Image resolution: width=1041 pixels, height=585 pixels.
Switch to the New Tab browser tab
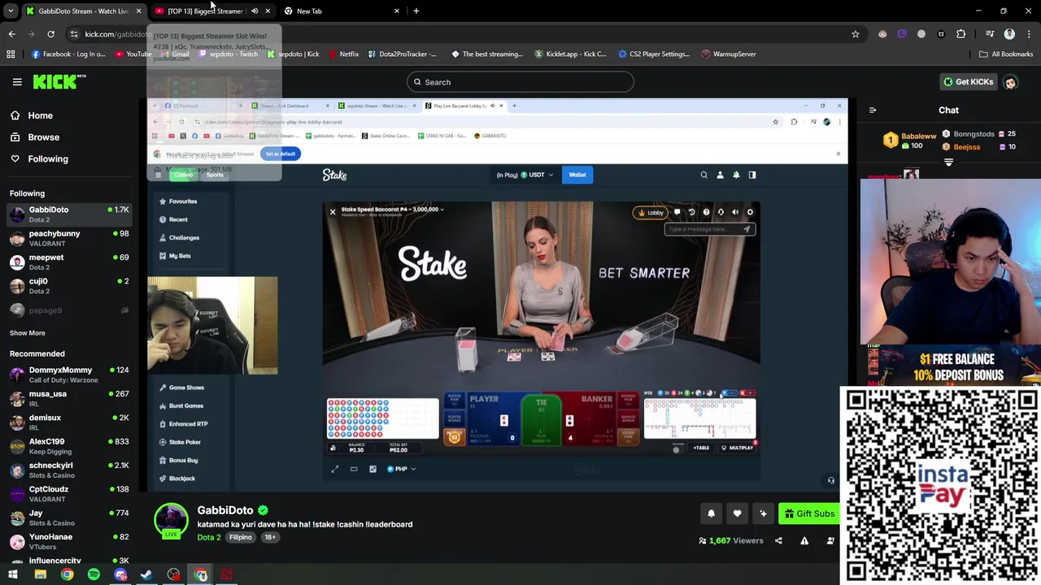tap(309, 11)
